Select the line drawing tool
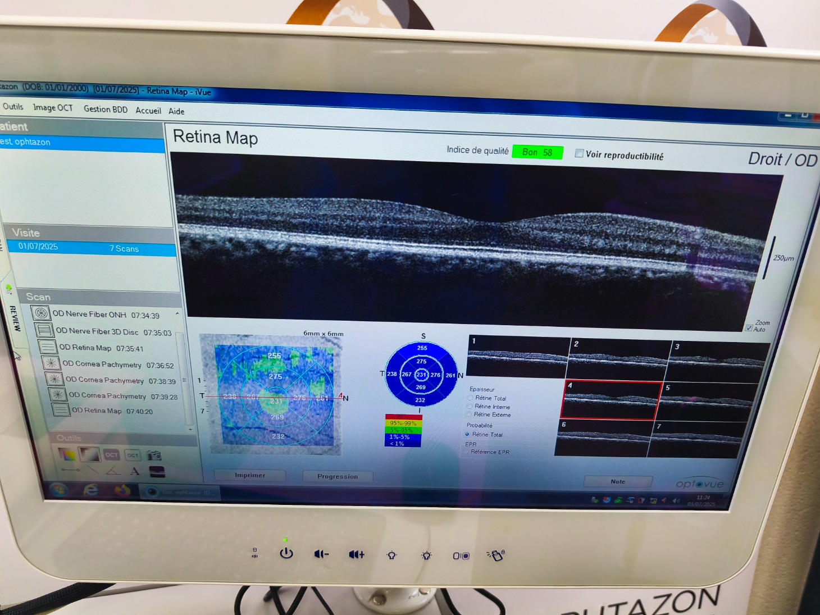 93,470
